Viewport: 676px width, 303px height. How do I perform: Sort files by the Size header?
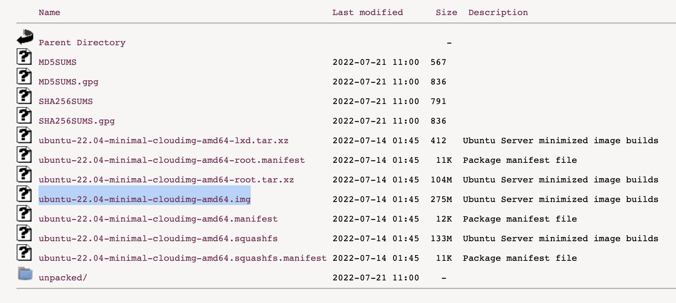pos(446,12)
